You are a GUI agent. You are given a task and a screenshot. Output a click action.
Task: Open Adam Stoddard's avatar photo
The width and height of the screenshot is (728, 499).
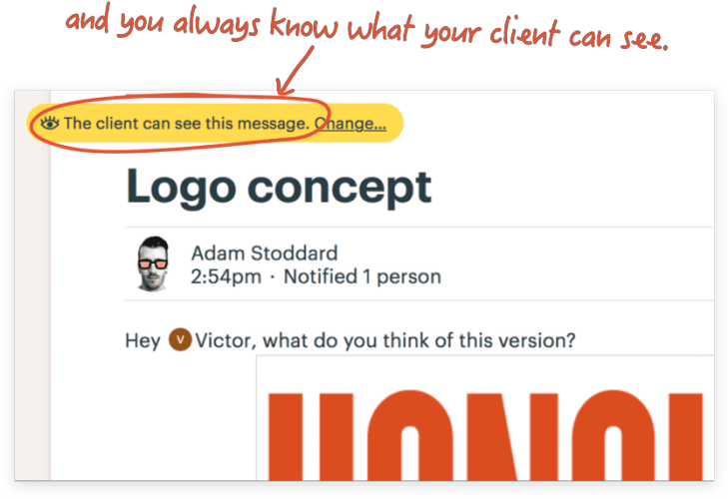153,263
